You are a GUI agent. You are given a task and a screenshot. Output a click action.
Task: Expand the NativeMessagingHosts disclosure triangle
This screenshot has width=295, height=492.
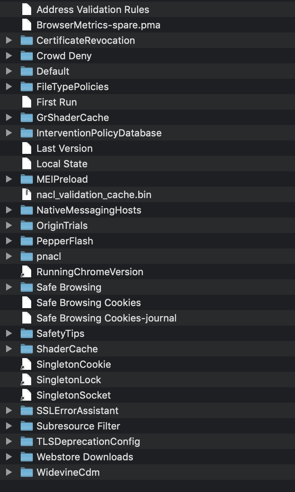9,210
